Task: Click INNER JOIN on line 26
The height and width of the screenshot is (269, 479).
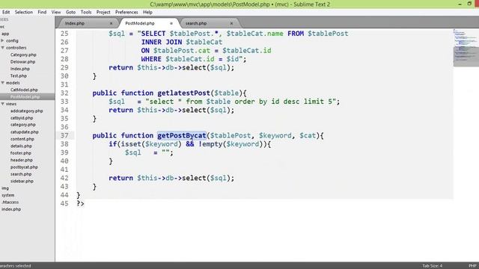Action: pyautogui.click(x=162, y=42)
